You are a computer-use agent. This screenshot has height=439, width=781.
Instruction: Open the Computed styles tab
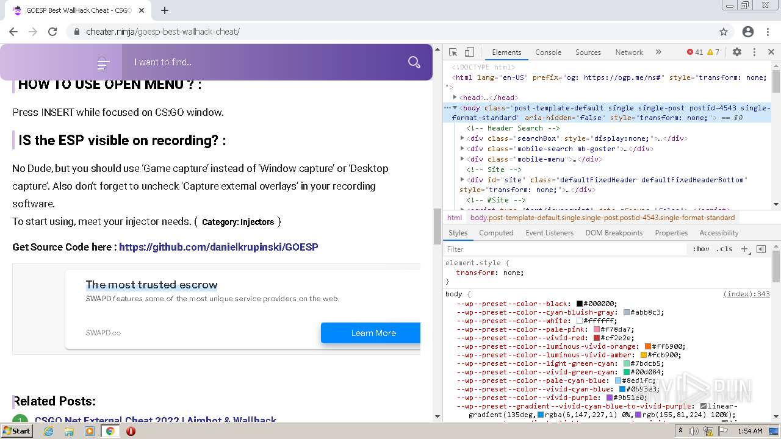coord(496,233)
